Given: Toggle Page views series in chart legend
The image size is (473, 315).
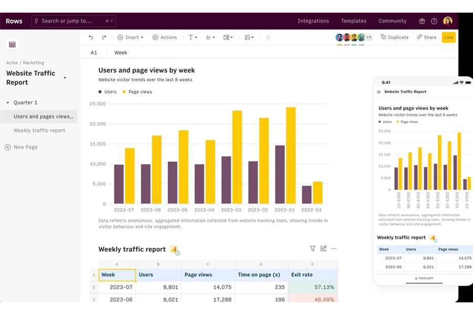Looking at the screenshot, I should [x=137, y=92].
